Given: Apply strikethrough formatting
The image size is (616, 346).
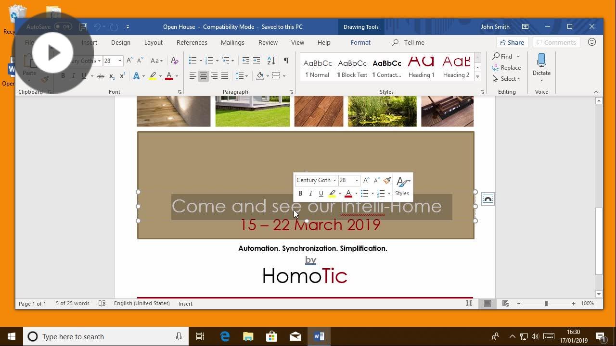Looking at the screenshot, I should coord(101,76).
